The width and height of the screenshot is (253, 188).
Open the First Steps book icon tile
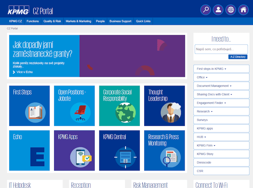pyautogui.click(x=29, y=106)
